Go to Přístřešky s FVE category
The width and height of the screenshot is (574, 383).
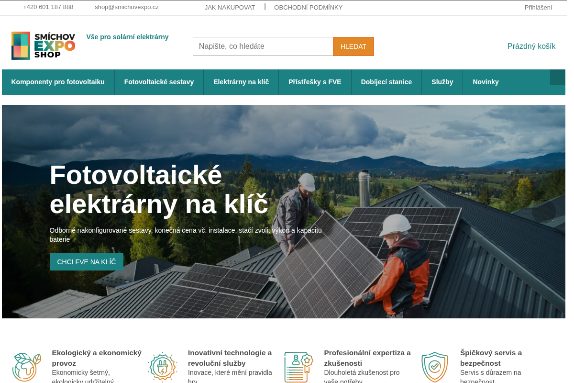(315, 82)
